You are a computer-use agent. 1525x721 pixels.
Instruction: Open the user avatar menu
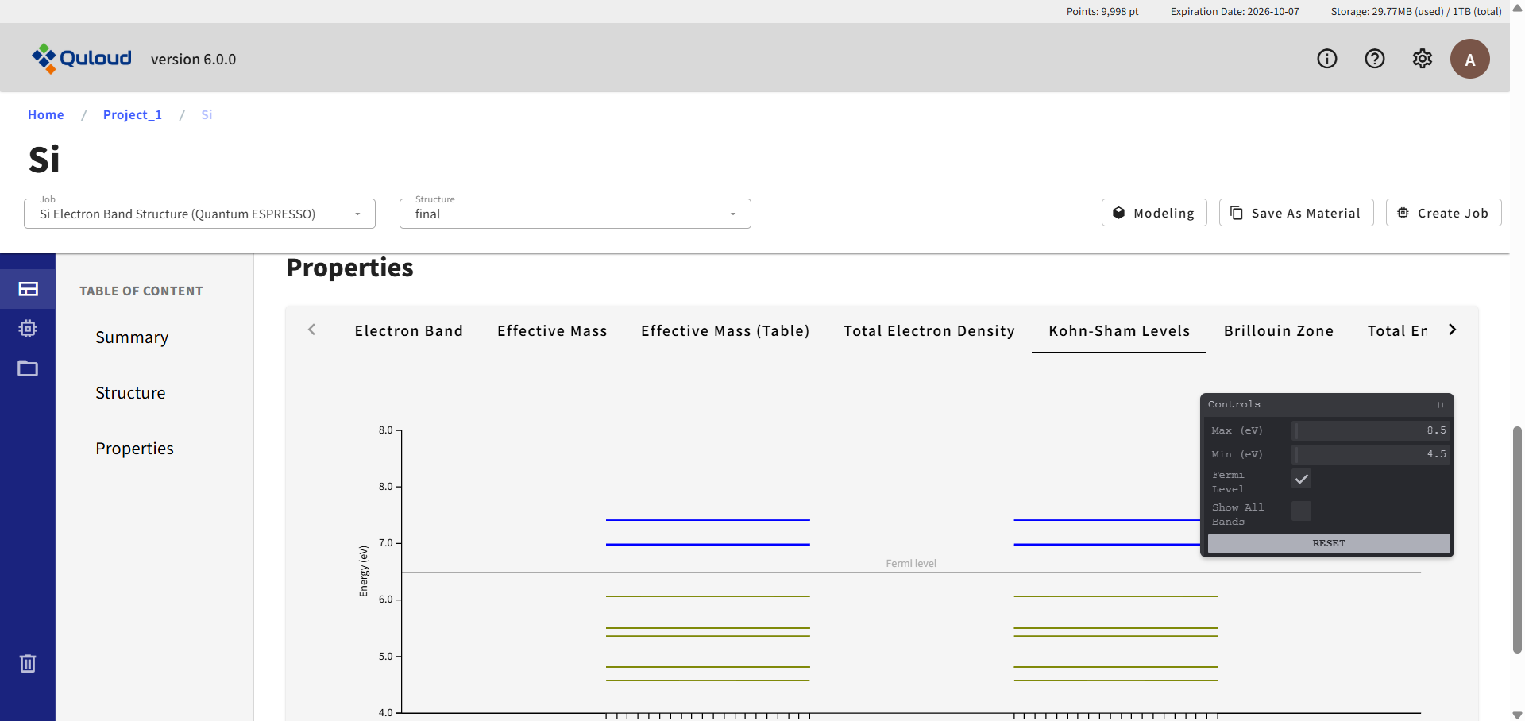pyautogui.click(x=1469, y=59)
